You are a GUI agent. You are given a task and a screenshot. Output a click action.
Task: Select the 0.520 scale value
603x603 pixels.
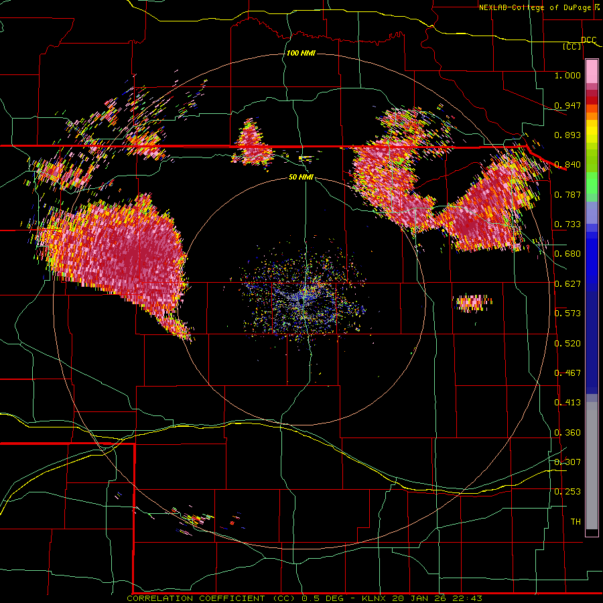tap(567, 344)
